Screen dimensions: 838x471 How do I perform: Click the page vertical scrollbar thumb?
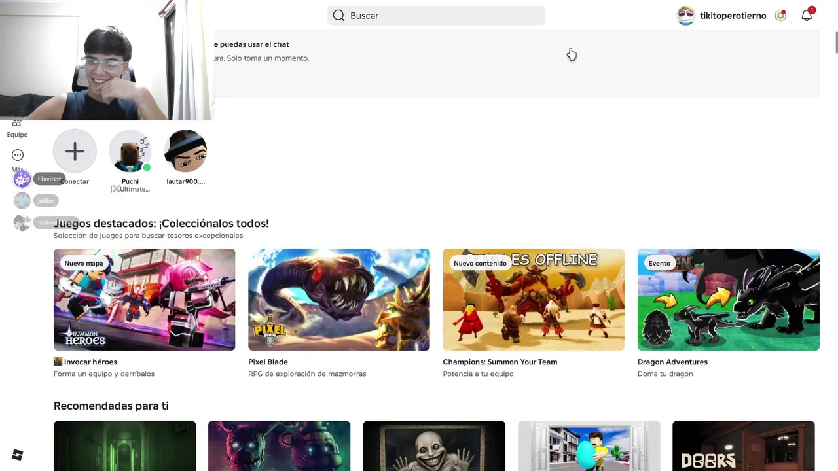point(835,42)
